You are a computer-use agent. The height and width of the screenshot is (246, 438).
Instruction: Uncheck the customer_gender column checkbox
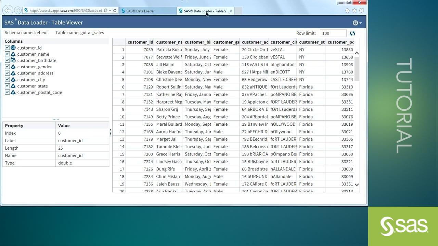[x=7, y=67]
